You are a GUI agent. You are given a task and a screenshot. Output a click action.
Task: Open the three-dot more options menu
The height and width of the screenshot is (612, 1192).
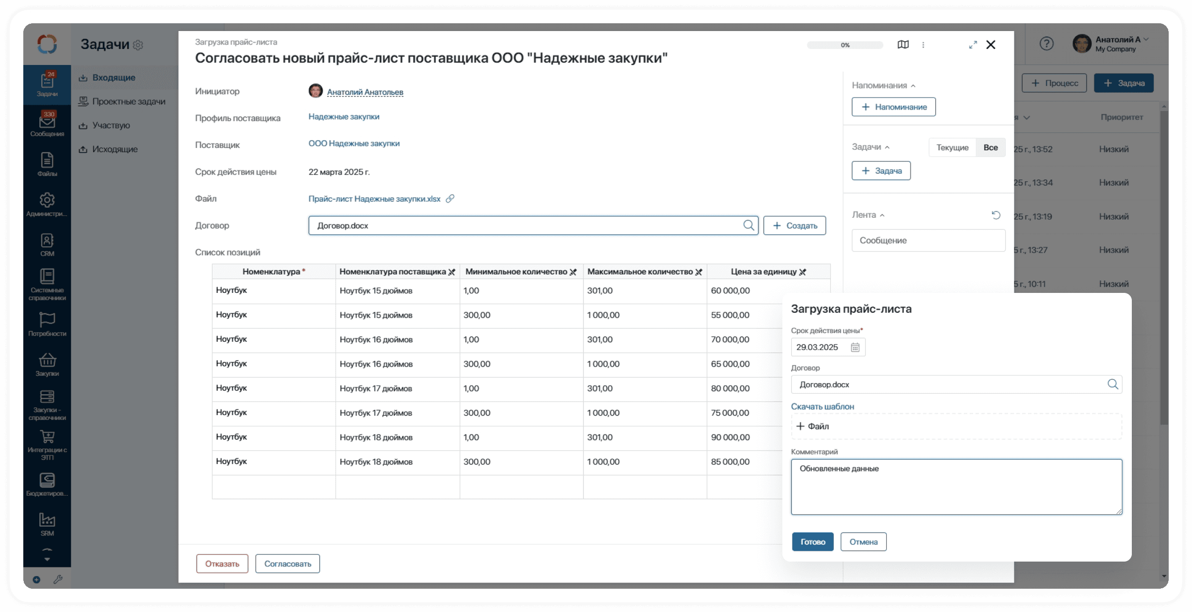pos(923,45)
